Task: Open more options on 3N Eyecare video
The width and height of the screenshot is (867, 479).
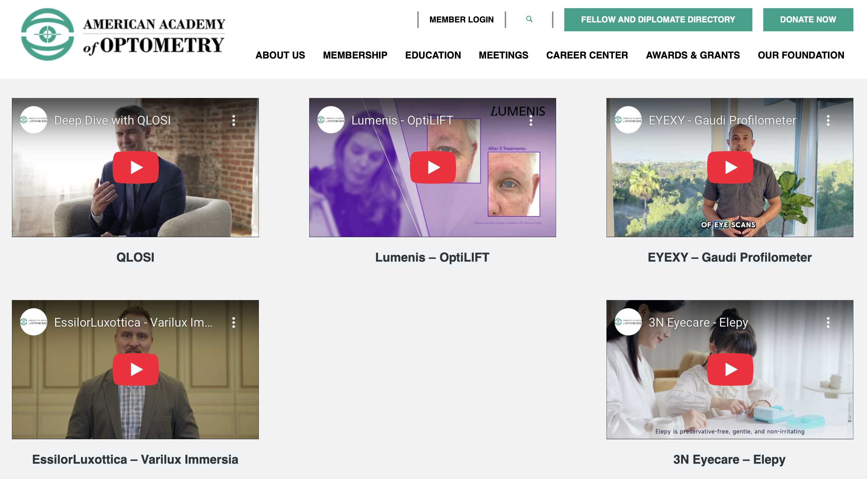Action: [x=828, y=323]
